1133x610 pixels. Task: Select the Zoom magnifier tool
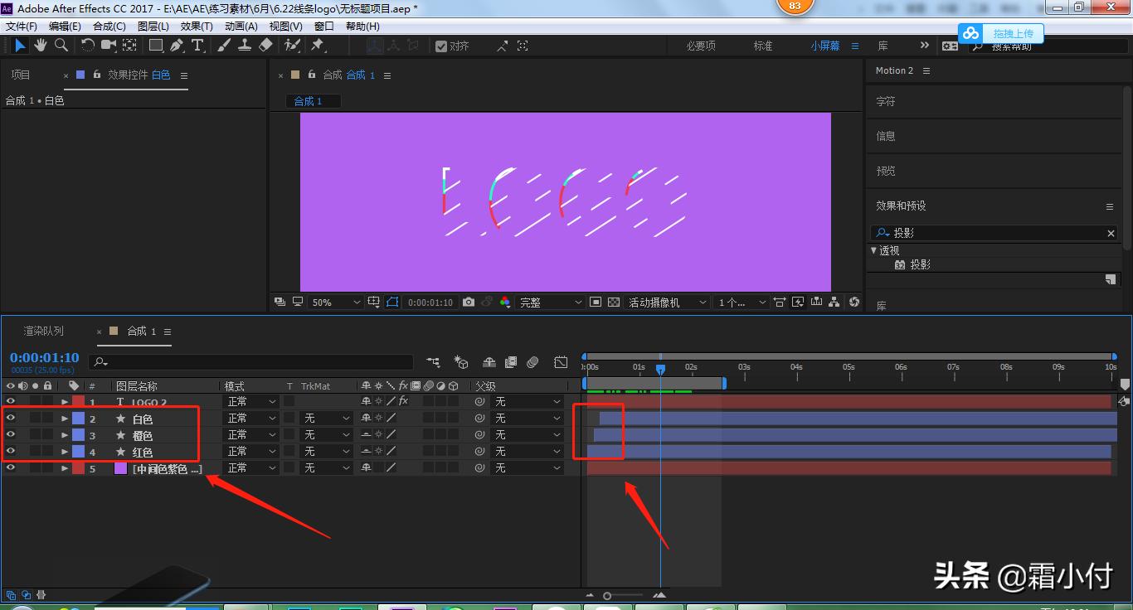[x=61, y=46]
